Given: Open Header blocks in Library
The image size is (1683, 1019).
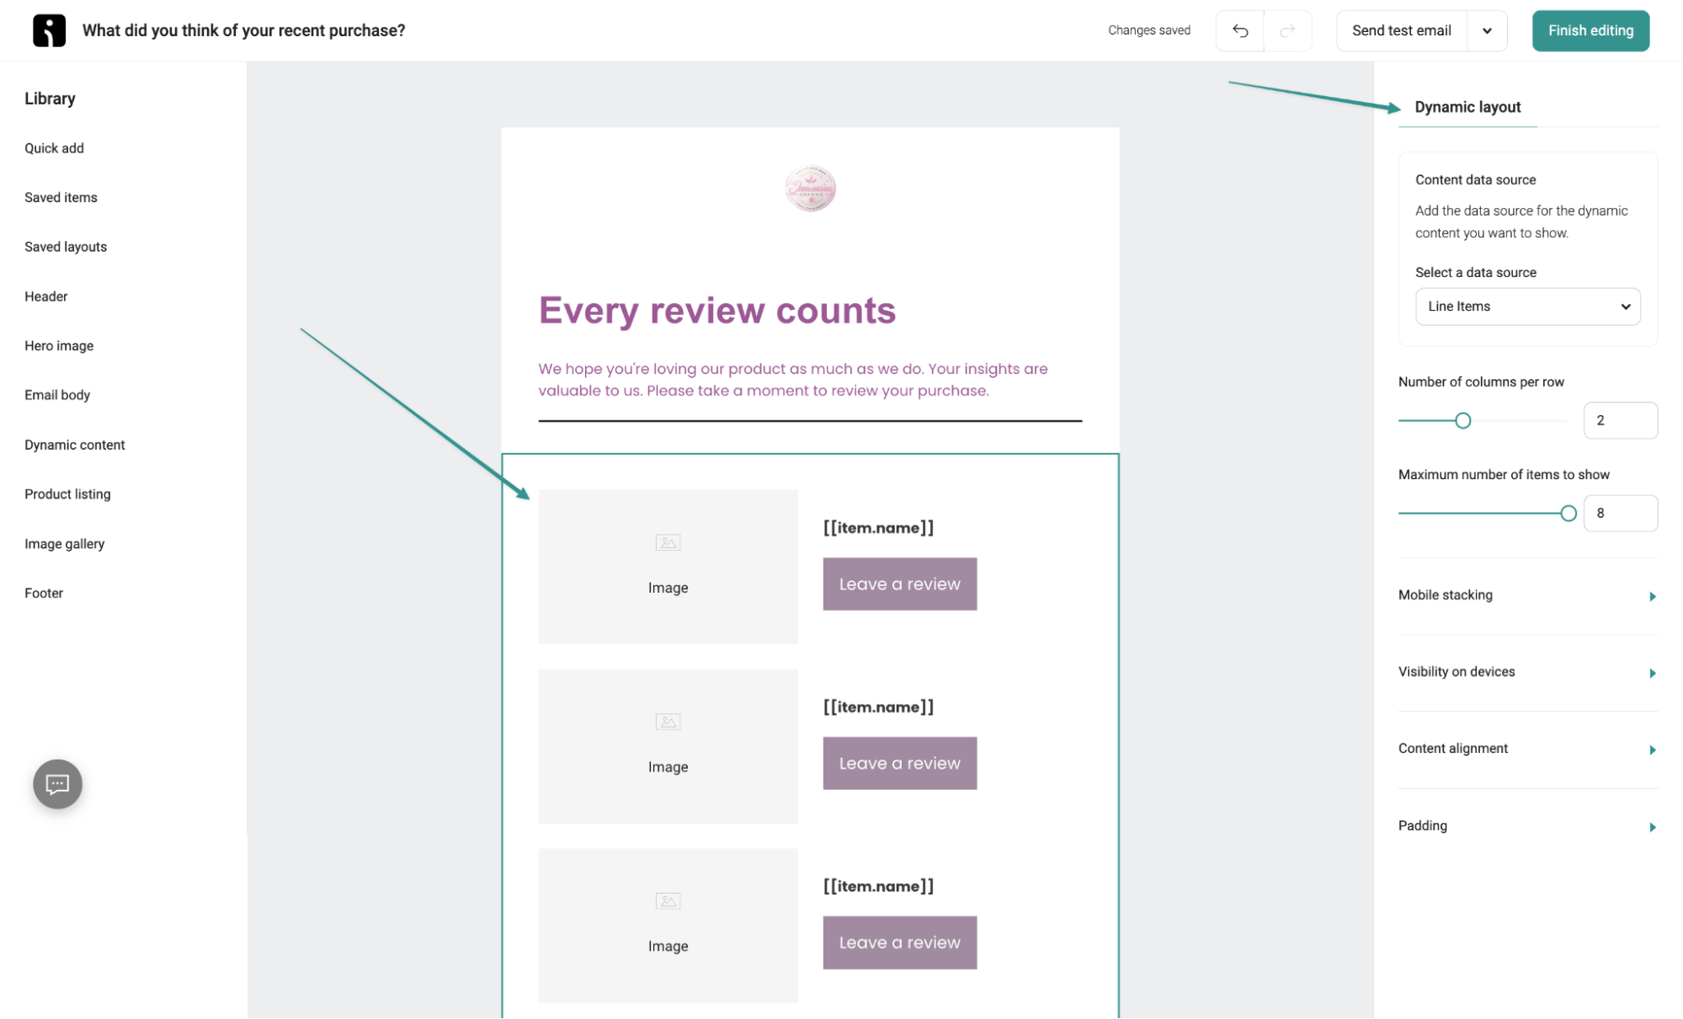Looking at the screenshot, I should 46,296.
